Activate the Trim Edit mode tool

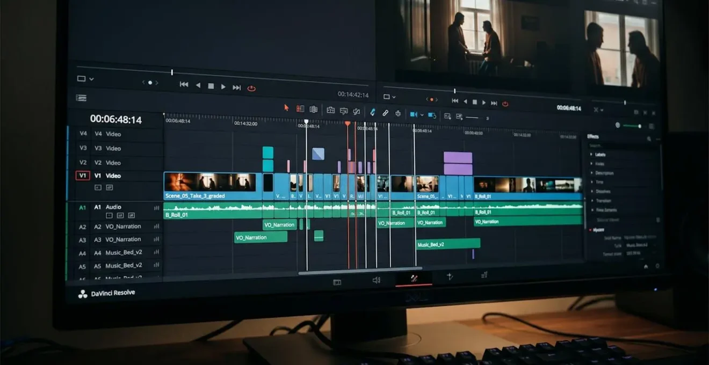coord(300,109)
